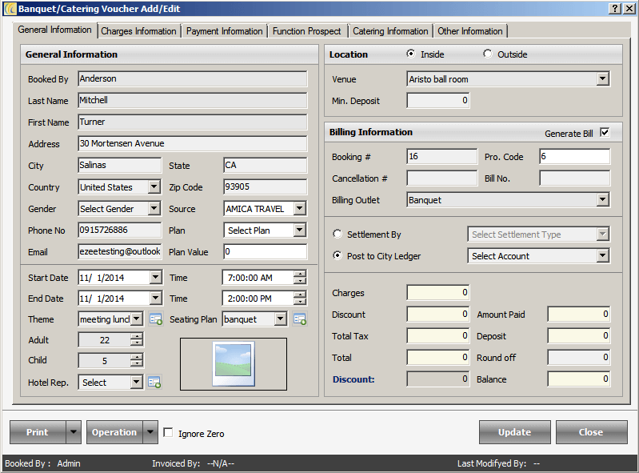Open the Operation button arrow menu
The image size is (639, 473).
[150, 432]
